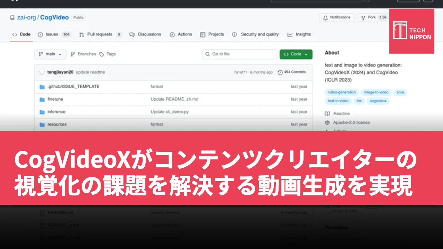Click the folder icon next to inference
The width and height of the screenshot is (443, 249).
coord(42,112)
